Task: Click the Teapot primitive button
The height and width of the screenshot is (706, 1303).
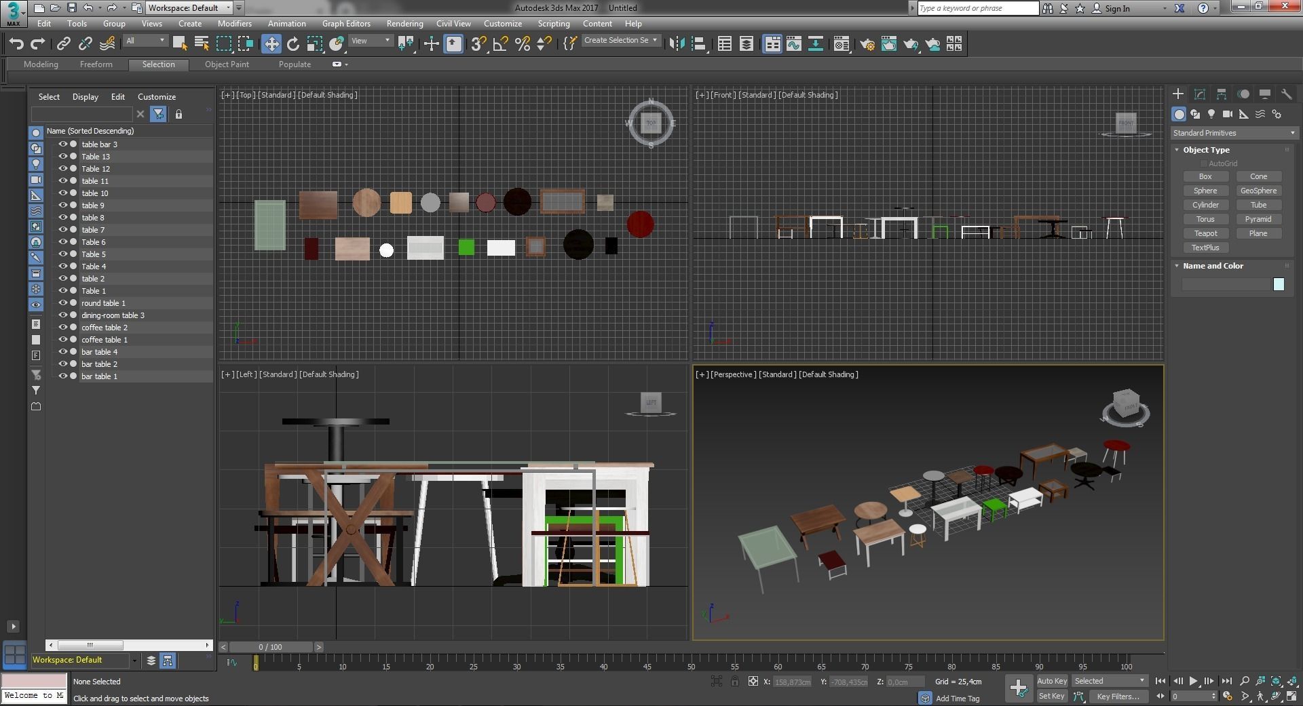Action: [1205, 233]
